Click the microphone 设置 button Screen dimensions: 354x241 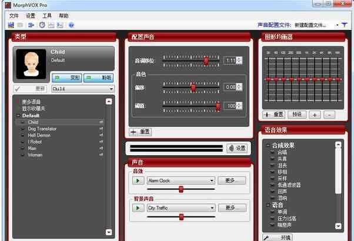tap(237, 148)
